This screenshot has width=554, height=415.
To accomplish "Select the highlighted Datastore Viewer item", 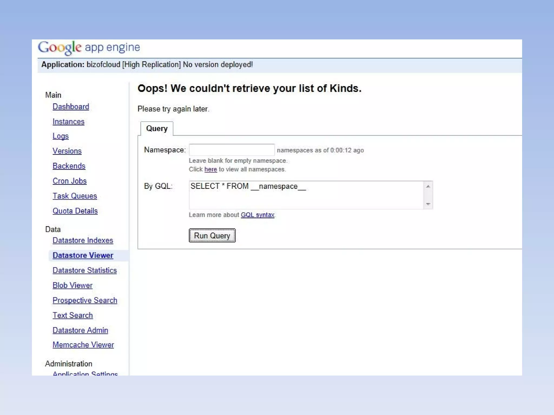I will [x=83, y=256].
